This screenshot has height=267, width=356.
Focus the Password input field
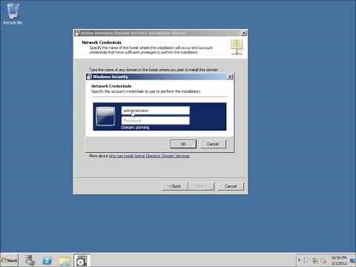[156, 120]
